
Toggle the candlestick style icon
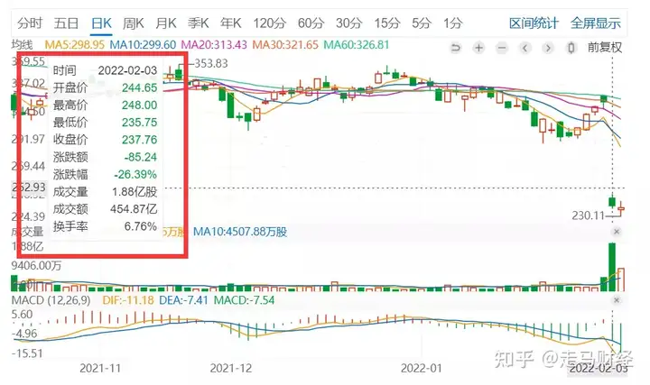[x=571, y=48]
